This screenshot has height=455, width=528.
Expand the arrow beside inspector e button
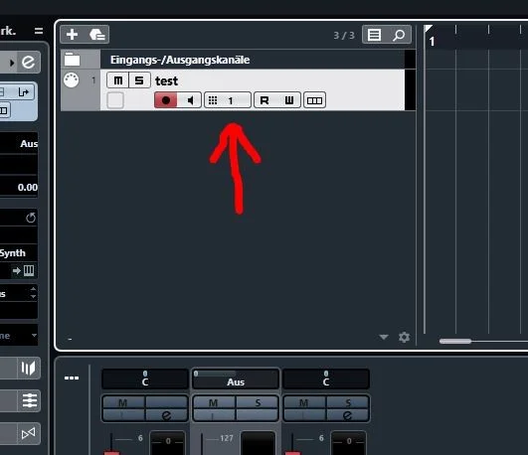[12, 63]
